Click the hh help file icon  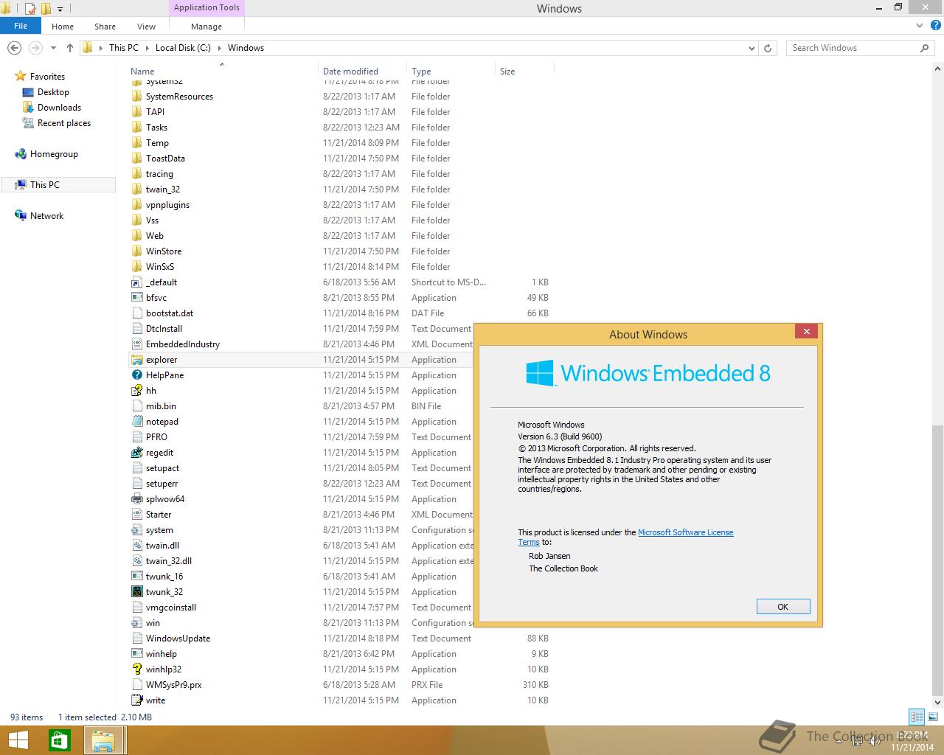point(136,391)
